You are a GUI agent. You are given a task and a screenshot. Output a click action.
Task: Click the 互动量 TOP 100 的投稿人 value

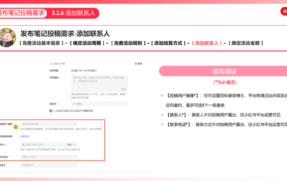[x=84, y=70]
